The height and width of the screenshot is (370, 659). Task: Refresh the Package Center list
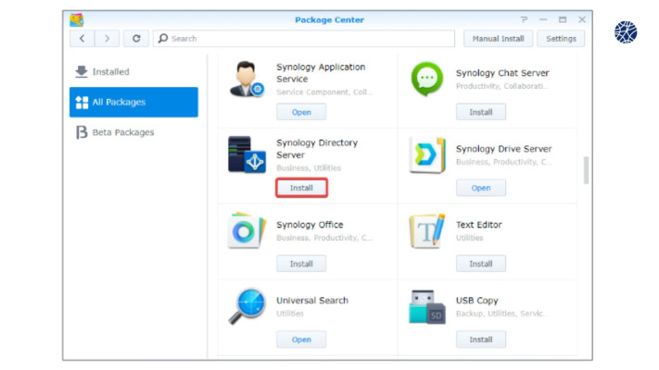click(136, 39)
